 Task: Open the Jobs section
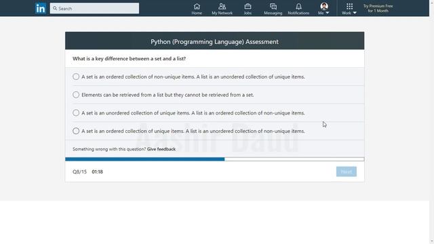248,9
